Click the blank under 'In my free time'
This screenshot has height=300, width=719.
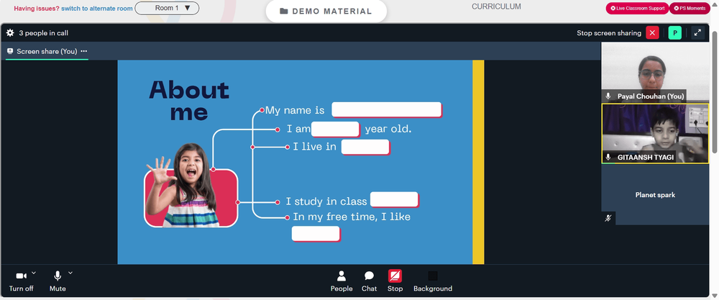click(x=316, y=234)
